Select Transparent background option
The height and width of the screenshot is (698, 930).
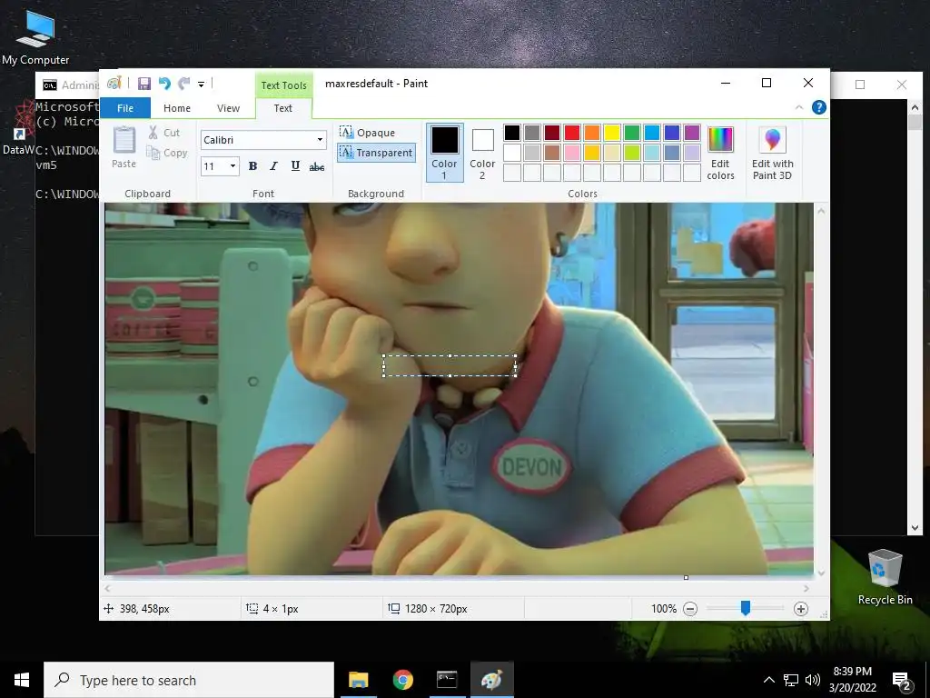pos(376,153)
